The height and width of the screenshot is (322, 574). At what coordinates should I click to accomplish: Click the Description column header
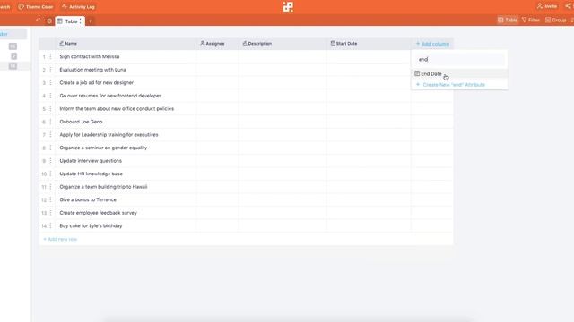pyautogui.click(x=283, y=44)
